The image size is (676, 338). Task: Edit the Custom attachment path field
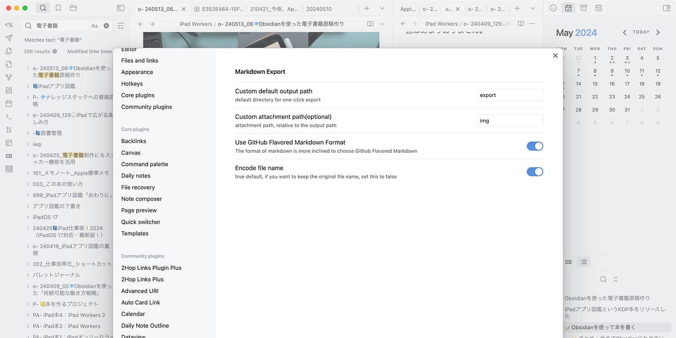click(509, 121)
